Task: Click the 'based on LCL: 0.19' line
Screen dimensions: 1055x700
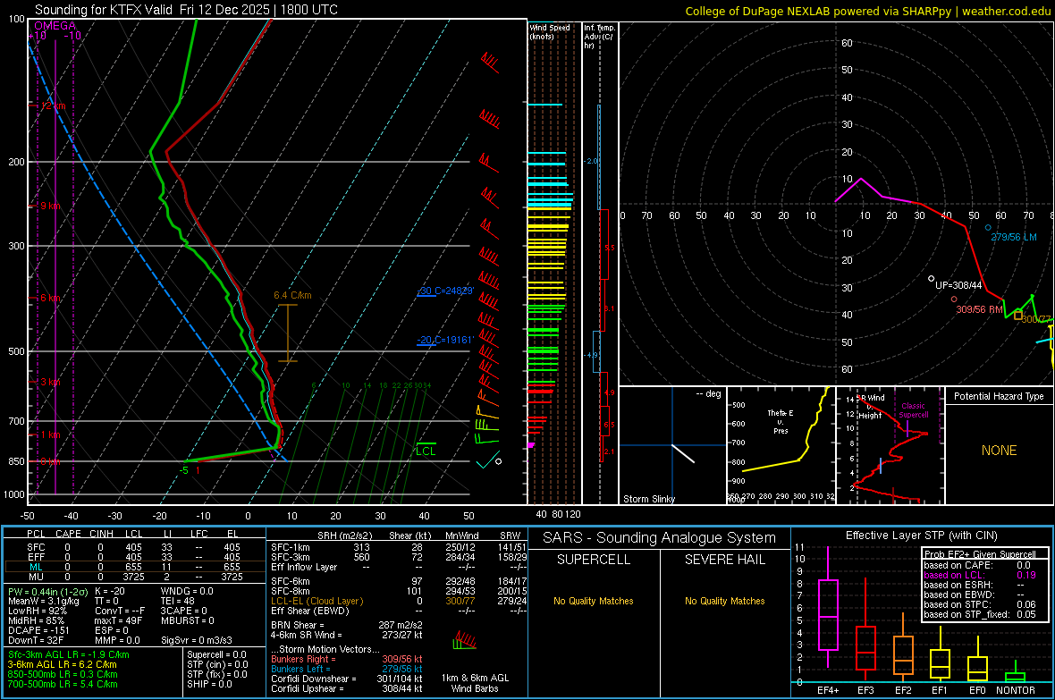Action: coord(980,575)
